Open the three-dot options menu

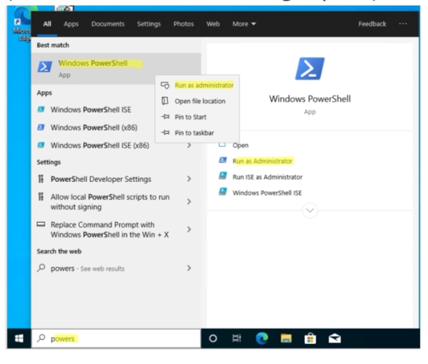pyautogui.click(x=403, y=24)
